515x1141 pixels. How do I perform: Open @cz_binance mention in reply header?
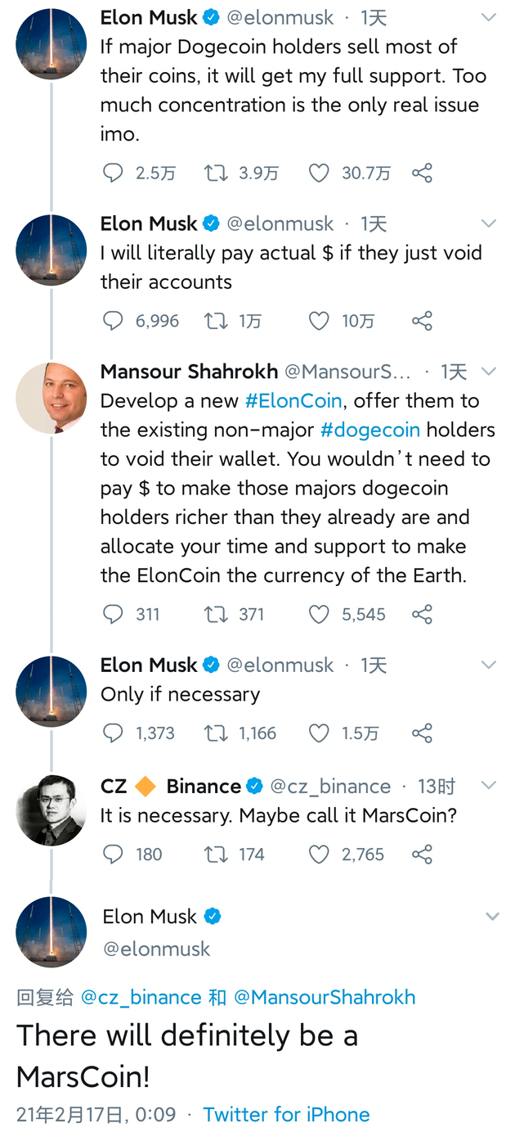click(x=141, y=997)
